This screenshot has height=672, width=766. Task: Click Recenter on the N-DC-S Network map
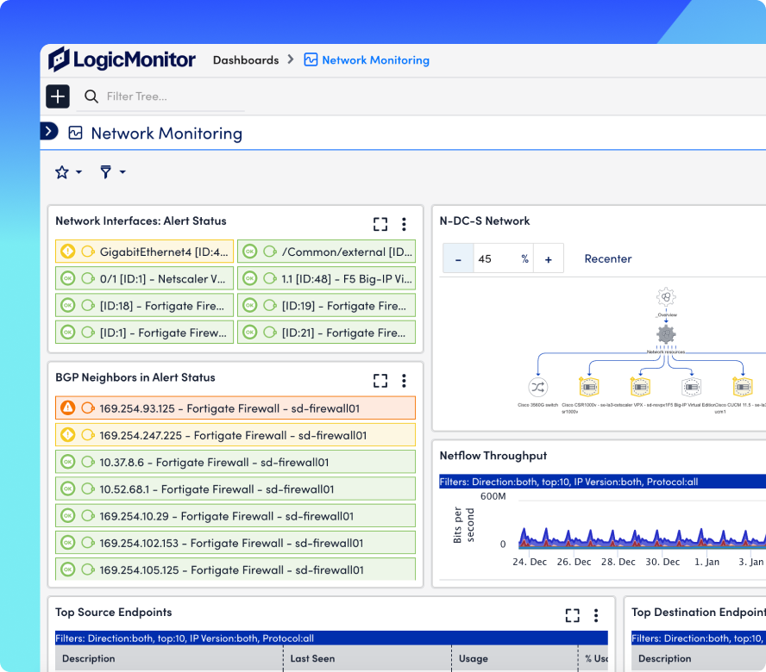click(x=608, y=258)
